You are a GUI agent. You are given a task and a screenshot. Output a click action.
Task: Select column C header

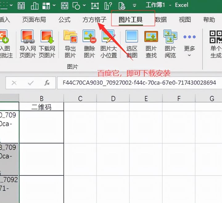pyautogui.click(x=80, y=98)
